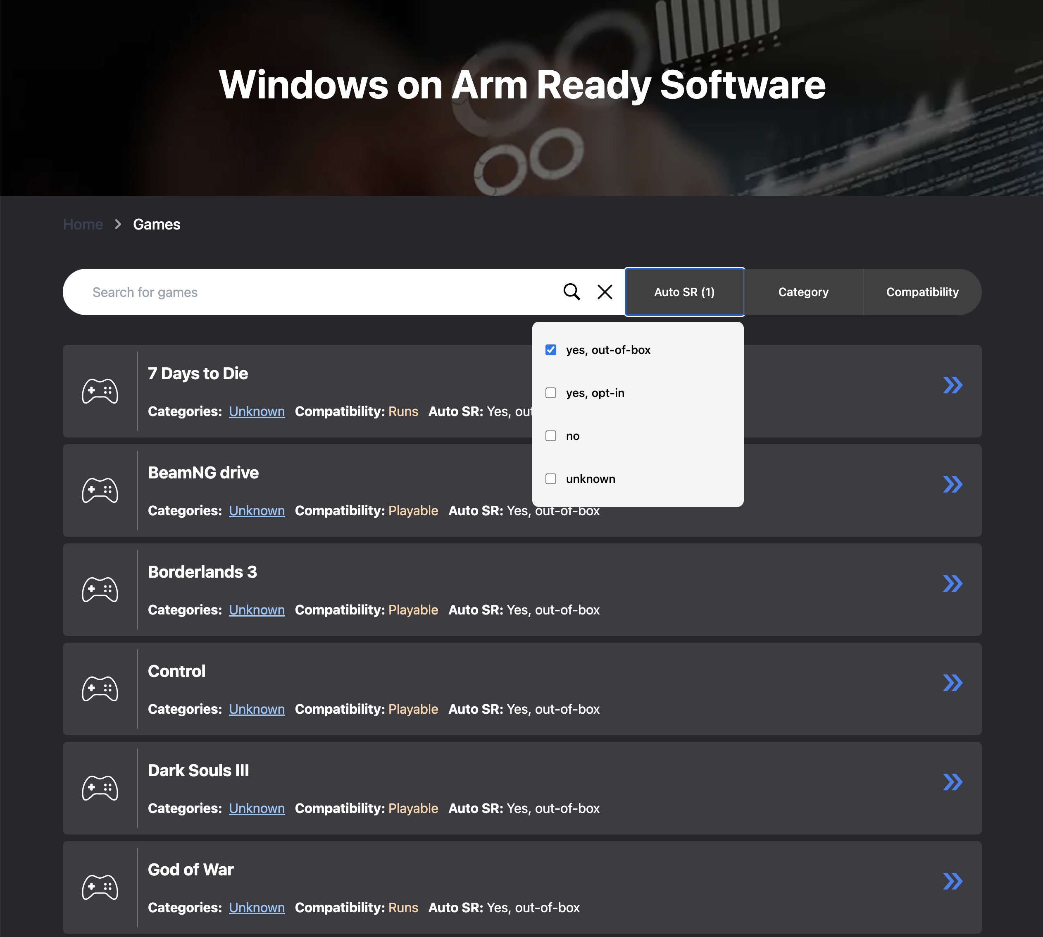
Task: Open Control via double-chevron arrow
Action: click(953, 683)
